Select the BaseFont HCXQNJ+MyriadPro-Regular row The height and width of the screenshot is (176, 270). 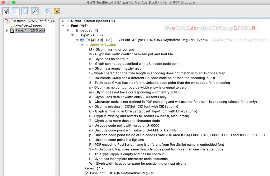coord(122,173)
